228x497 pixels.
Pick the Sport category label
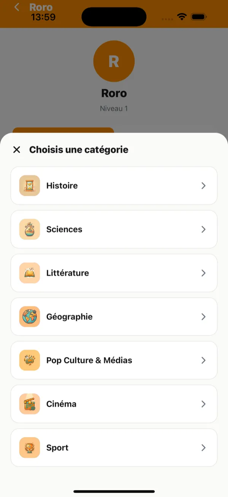[57, 448]
